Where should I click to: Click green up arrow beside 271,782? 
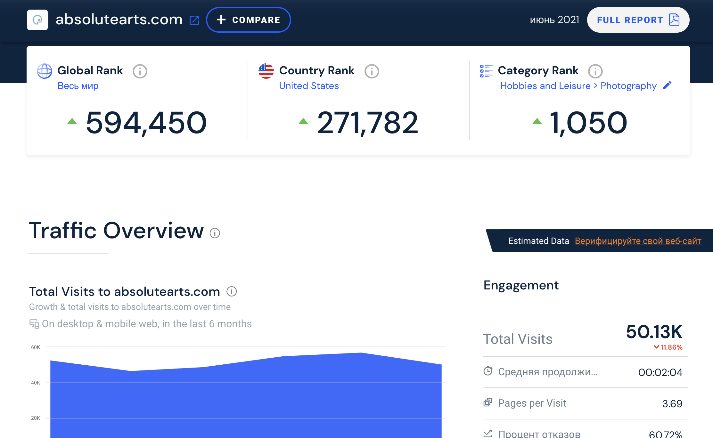303,121
